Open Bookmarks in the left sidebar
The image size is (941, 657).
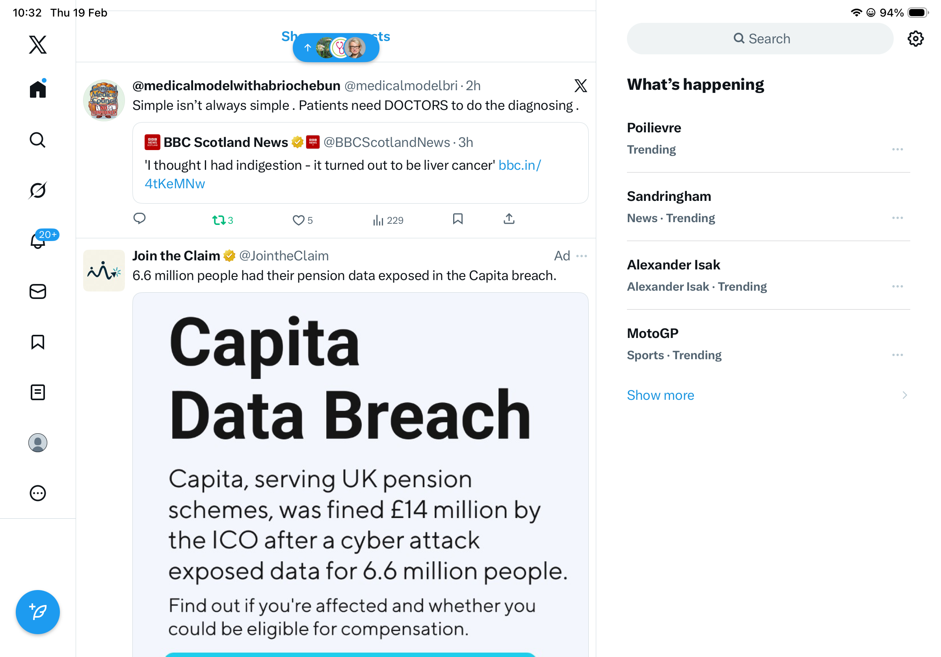pos(38,342)
